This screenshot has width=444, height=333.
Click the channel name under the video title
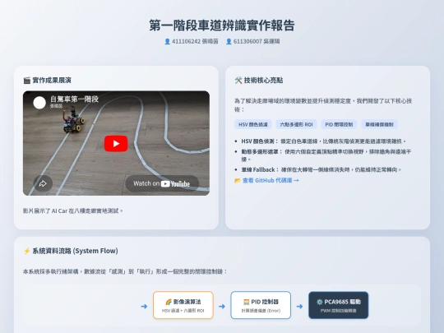[57, 106]
